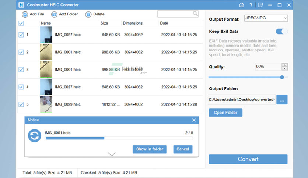Cancel the conversion in Notice dialog

183,149
